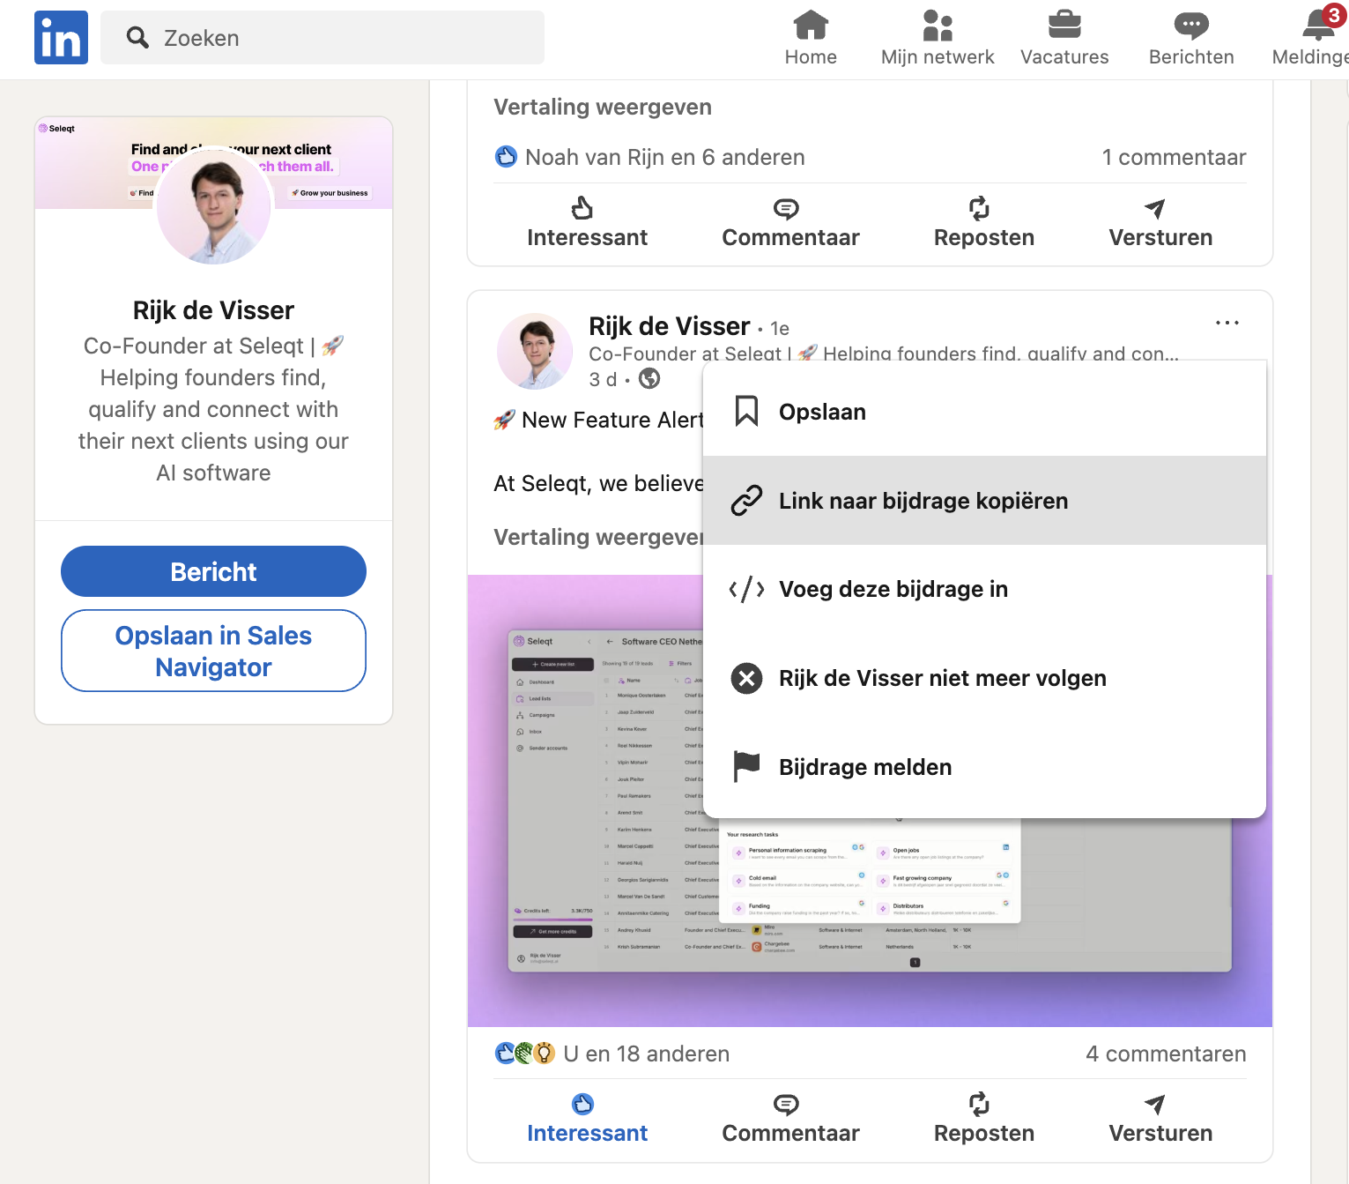The height and width of the screenshot is (1184, 1349).
Task: Click Versturen on the lower post
Action: point(1160,1119)
